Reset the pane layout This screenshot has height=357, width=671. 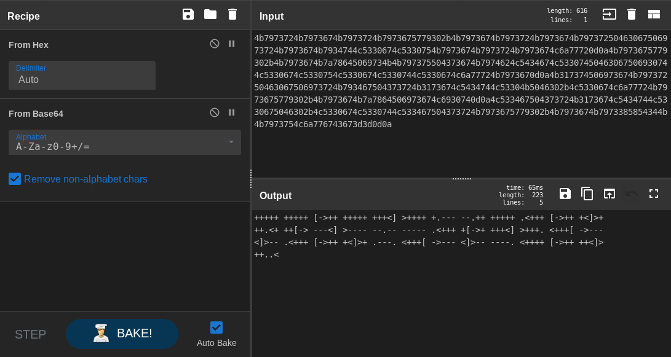click(x=654, y=14)
